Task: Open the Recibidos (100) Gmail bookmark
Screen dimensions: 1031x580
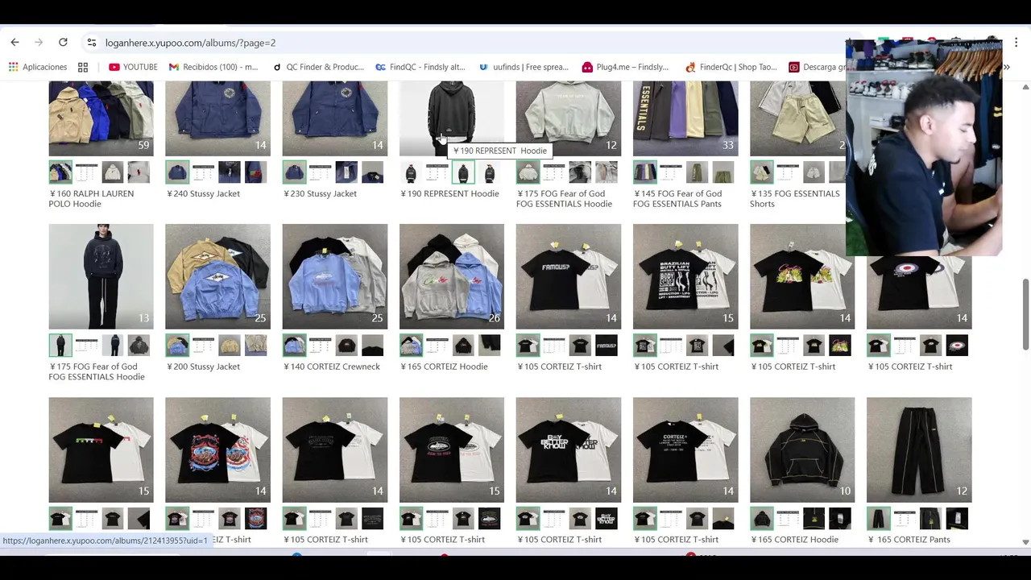Action: (213, 67)
